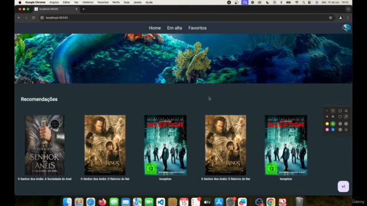Viewport: 367px width, 206px height.
Task: Reload the localhost page
Action: [33, 18]
